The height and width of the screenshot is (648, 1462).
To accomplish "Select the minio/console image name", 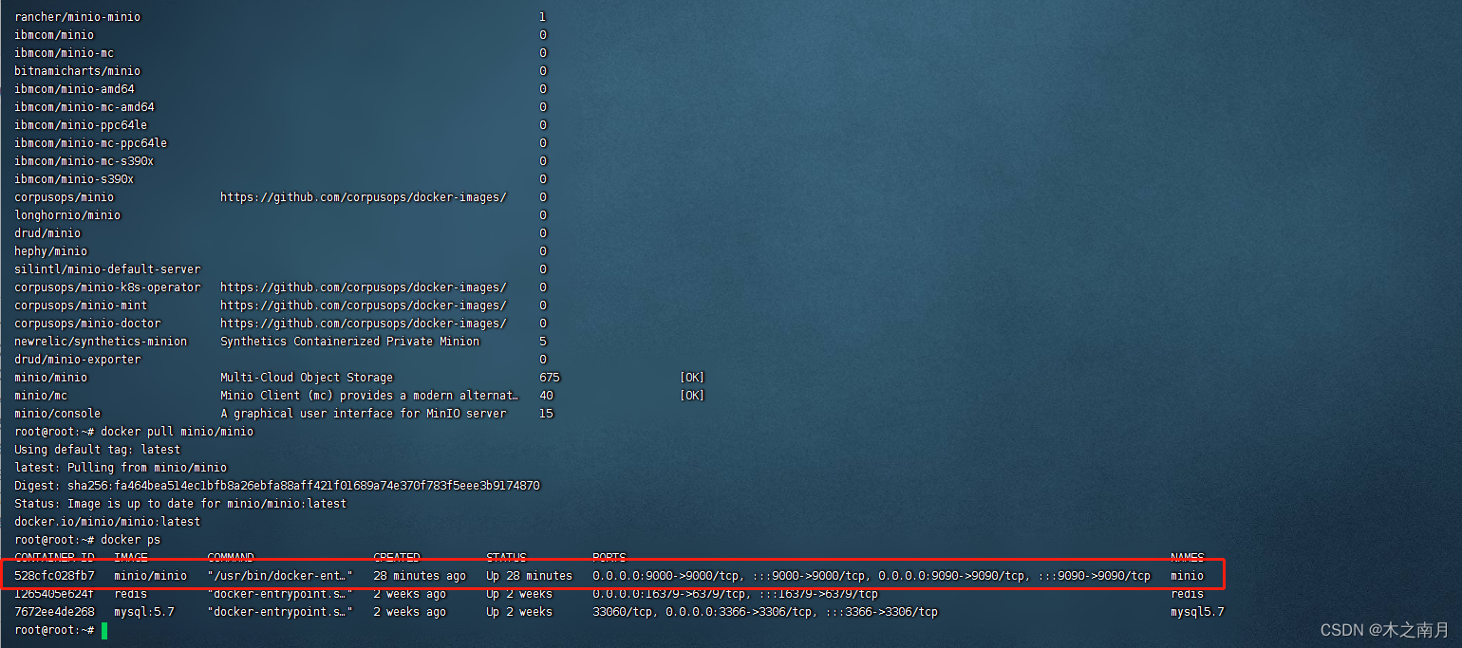I will (57, 414).
